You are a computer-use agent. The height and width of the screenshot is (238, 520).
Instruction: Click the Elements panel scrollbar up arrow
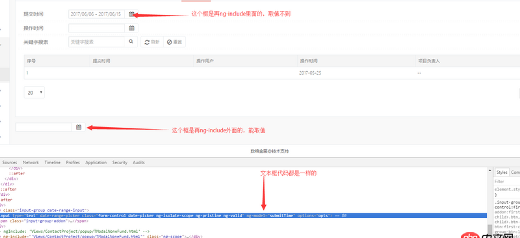click(x=489, y=170)
